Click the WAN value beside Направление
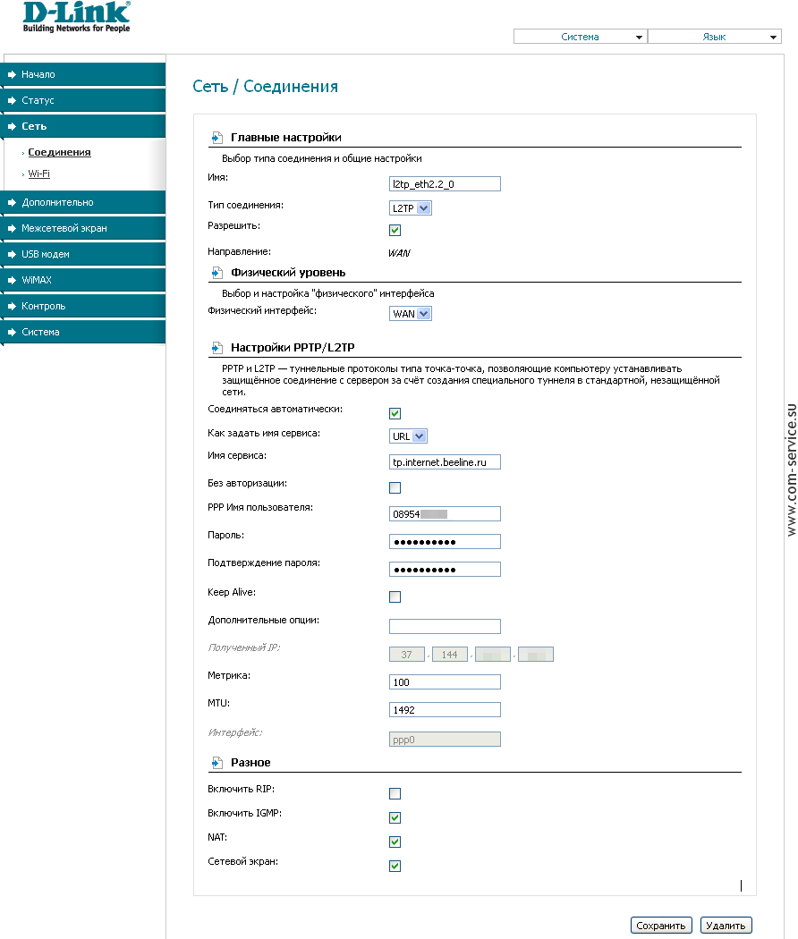The height and width of the screenshot is (939, 798). coord(399,253)
